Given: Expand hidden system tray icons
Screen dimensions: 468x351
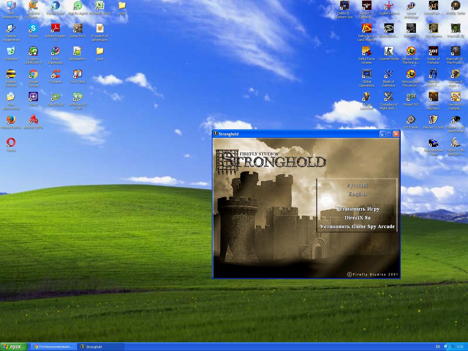Looking at the screenshot, I should click(x=446, y=347).
